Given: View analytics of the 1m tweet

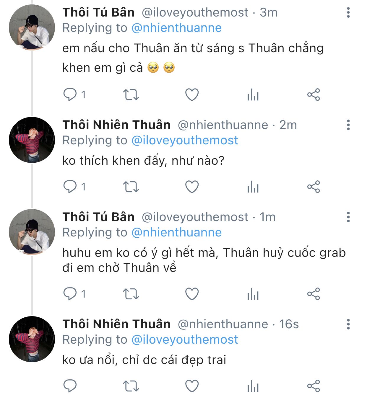Looking at the screenshot, I should click(x=253, y=294).
